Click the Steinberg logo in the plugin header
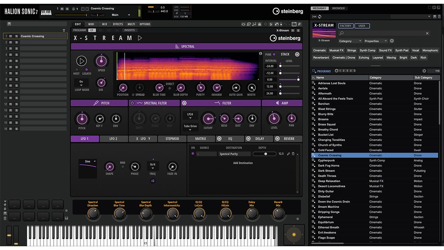Viewport: 444px width, 250px height. [289, 11]
